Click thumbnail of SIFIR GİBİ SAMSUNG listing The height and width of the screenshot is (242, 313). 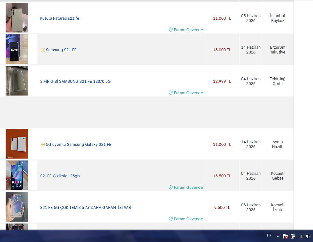click(17, 81)
